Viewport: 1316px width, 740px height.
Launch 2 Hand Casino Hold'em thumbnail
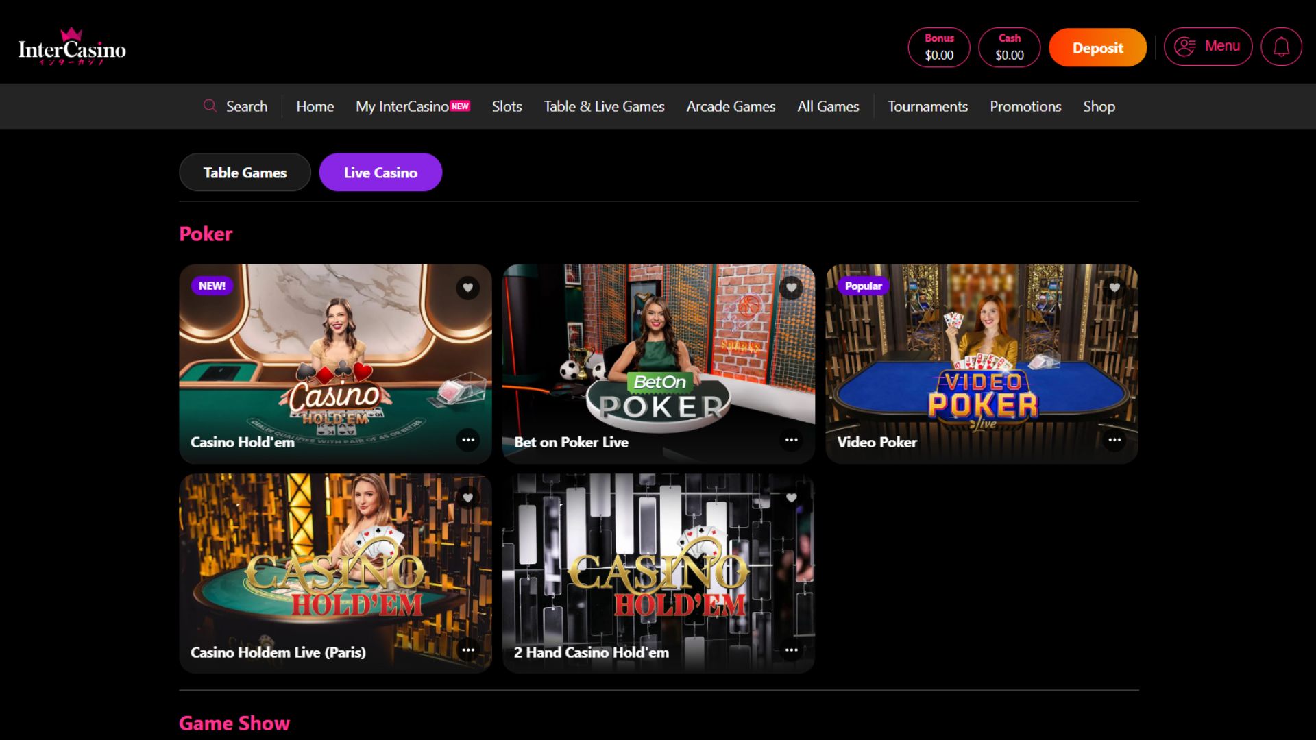(x=659, y=573)
